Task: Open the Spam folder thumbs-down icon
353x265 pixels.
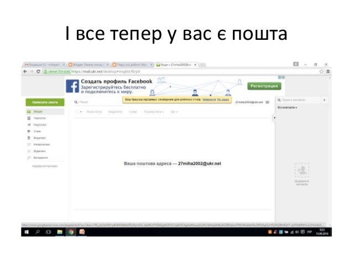Action: [x=29, y=131]
